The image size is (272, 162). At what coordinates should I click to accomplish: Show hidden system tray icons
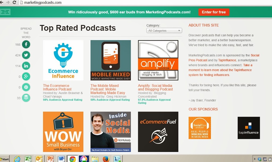pyautogui.click(x=255, y=159)
